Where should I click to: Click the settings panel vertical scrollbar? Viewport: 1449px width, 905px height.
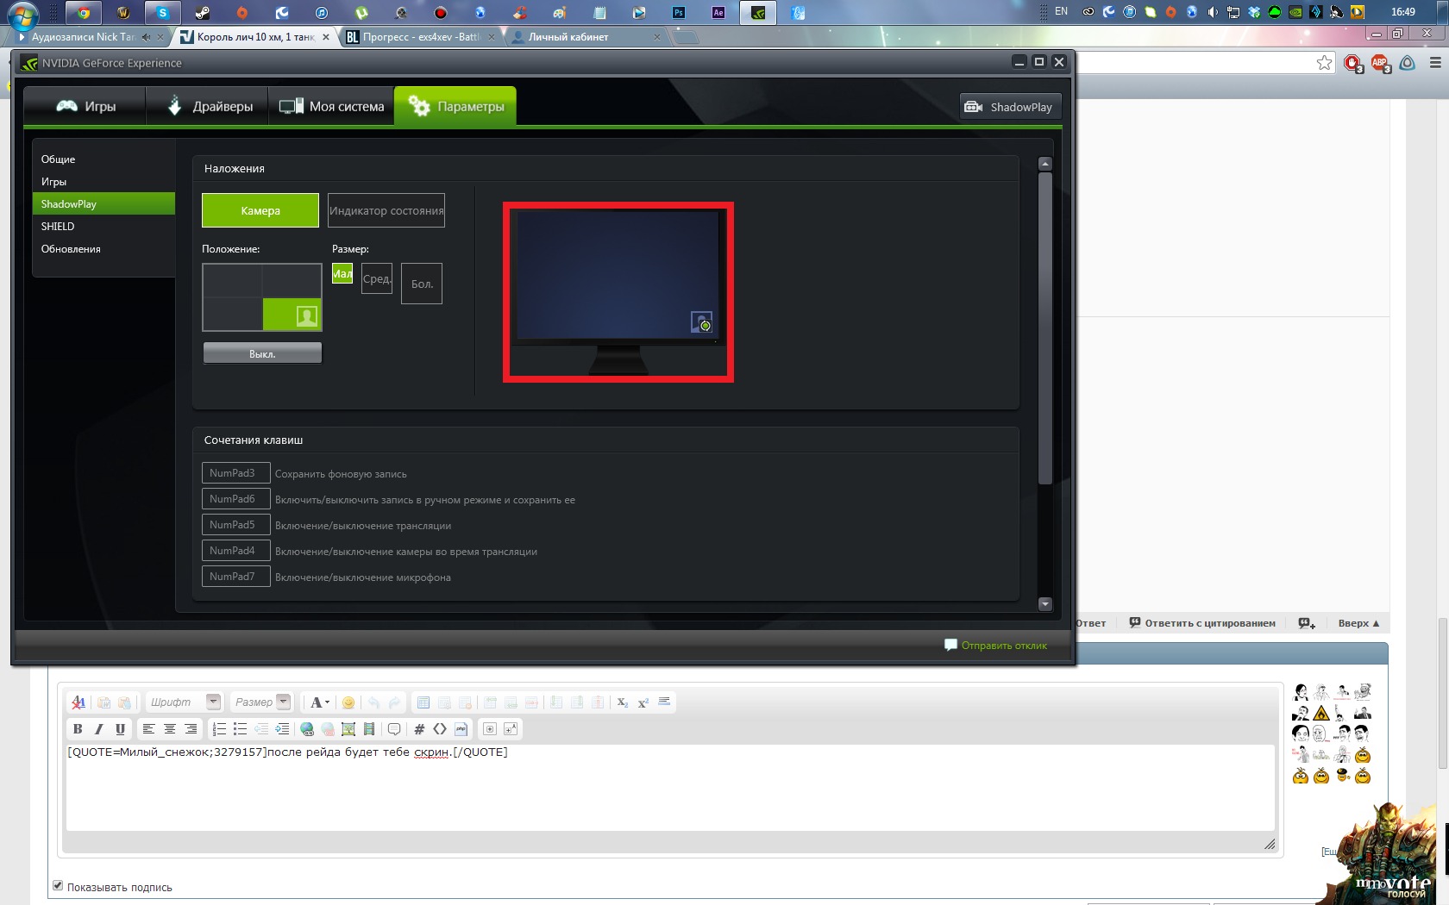point(1044,328)
